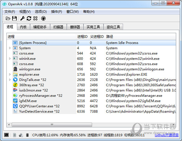182x141 pixels.
Task: Click the 句柄数:36311 status entry
Action: (x=134, y=135)
